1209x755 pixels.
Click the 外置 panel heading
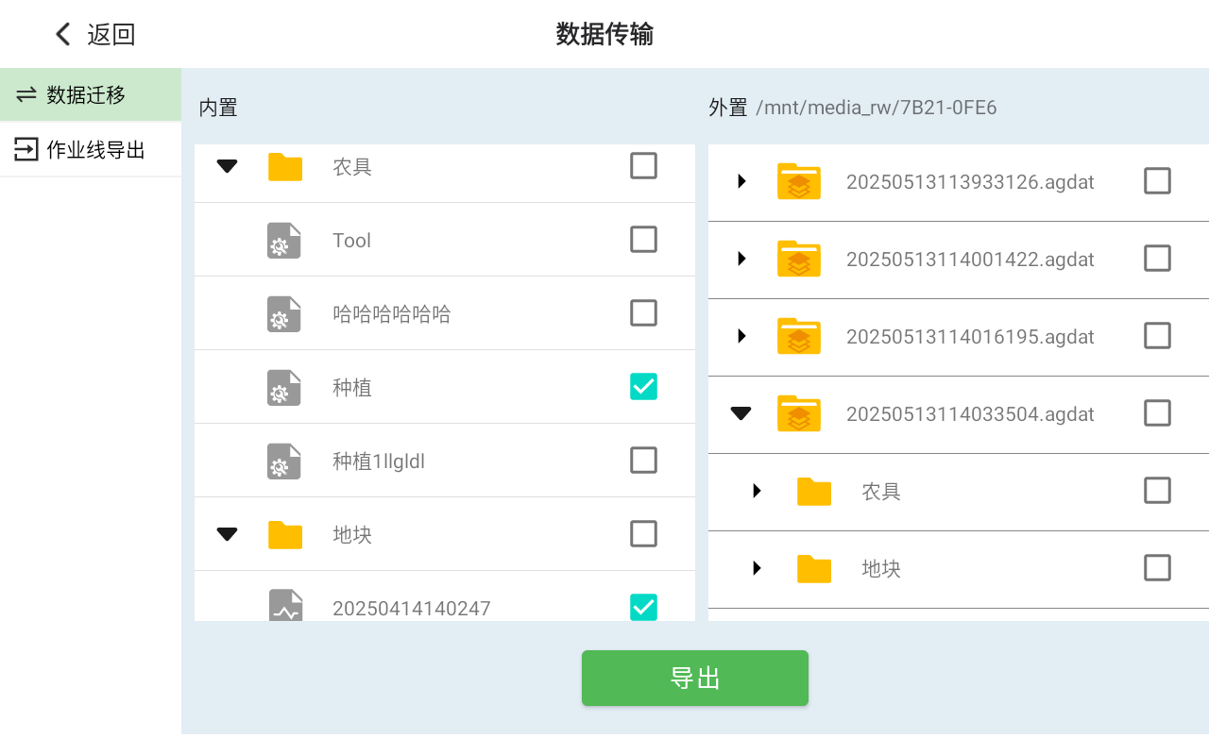tap(728, 108)
